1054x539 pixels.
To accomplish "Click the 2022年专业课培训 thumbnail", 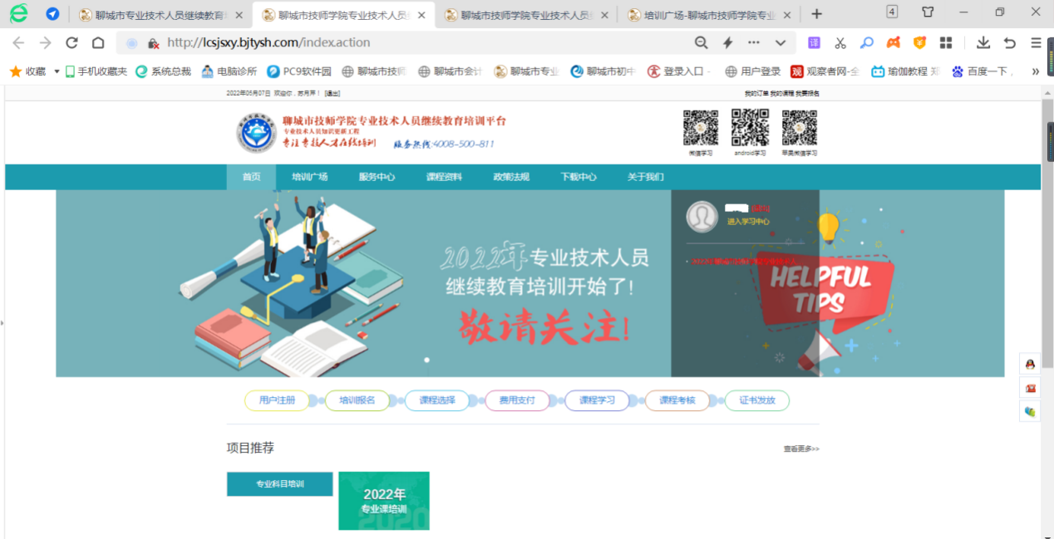I will [384, 501].
